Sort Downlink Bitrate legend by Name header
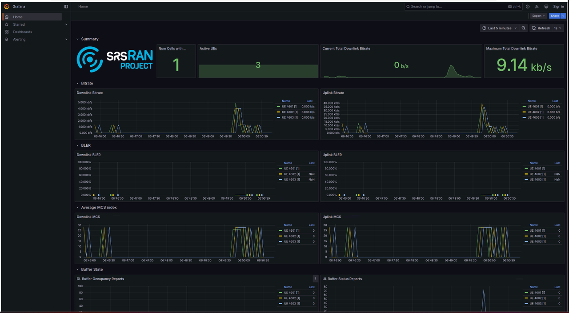 point(285,101)
